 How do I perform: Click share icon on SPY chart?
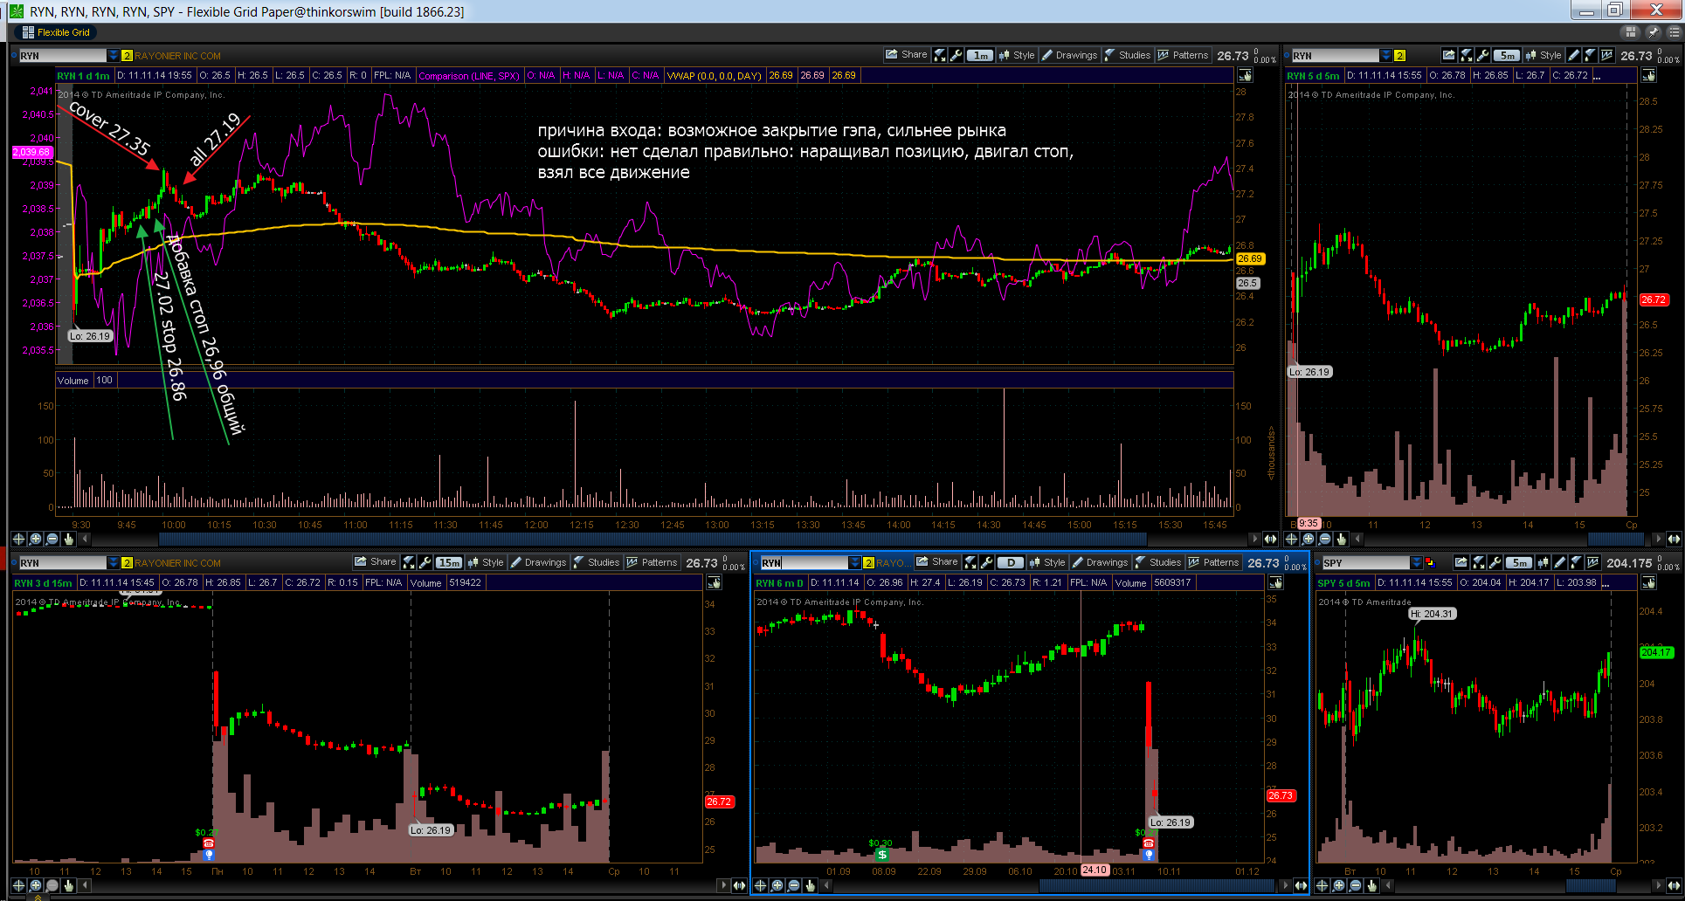(1461, 562)
